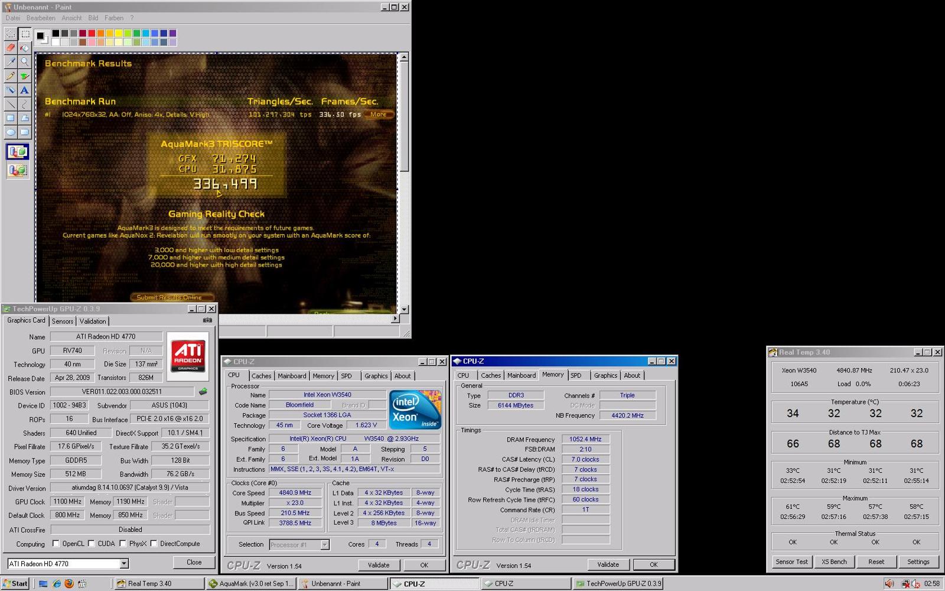
Task: Click the XS Bench button in Real Temp
Action: (834, 561)
